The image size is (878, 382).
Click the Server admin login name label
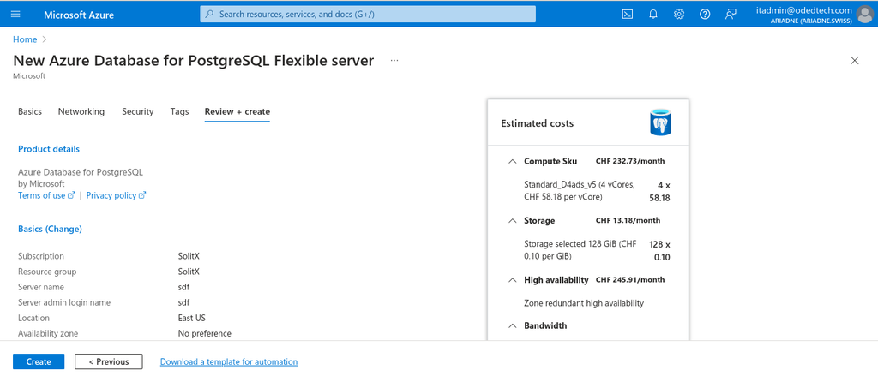(64, 302)
